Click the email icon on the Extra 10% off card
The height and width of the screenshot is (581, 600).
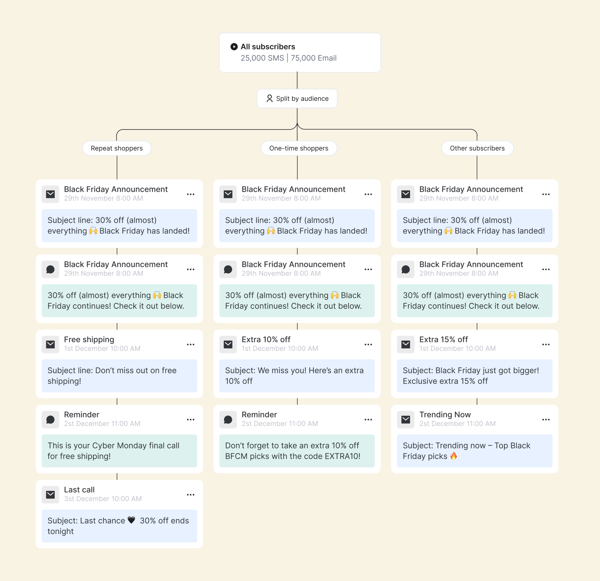click(228, 344)
